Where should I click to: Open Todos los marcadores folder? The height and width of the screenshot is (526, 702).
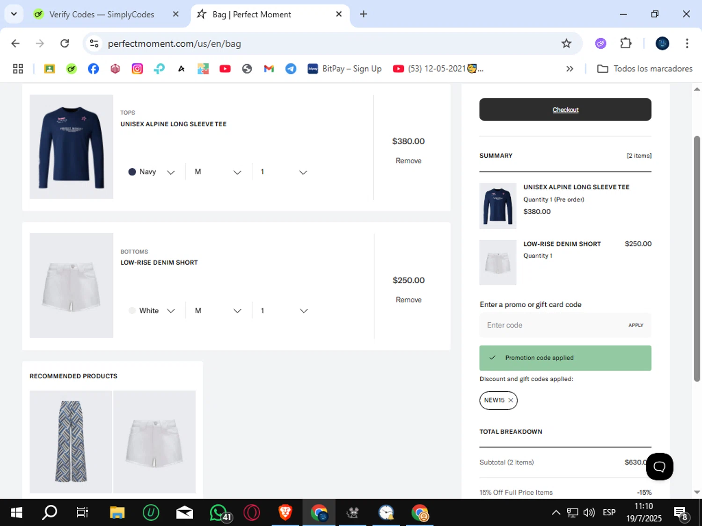pos(644,69)
